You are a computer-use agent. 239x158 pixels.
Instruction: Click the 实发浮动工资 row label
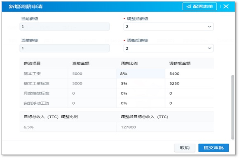(36, 103)
